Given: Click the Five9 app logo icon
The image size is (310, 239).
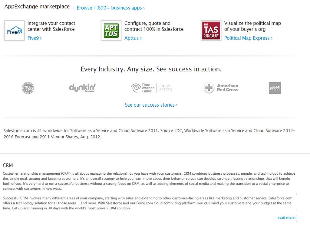Looking at the screenshot, I should click(15, 31).
